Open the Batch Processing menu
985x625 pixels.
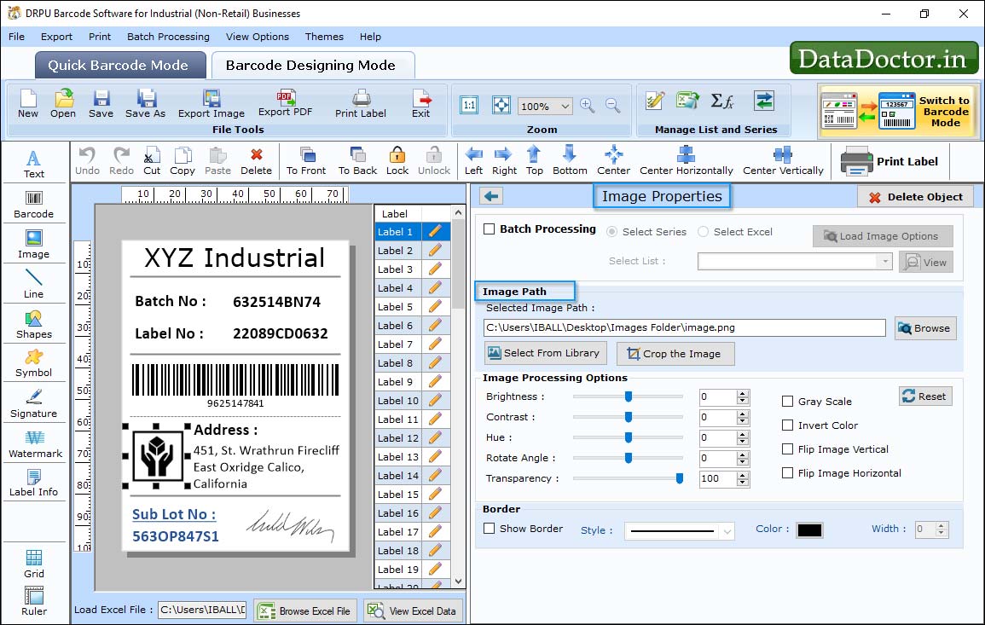[x=168, y=37]
